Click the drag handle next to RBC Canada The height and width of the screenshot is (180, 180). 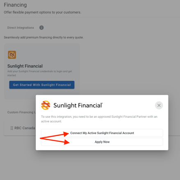[12, 128]
